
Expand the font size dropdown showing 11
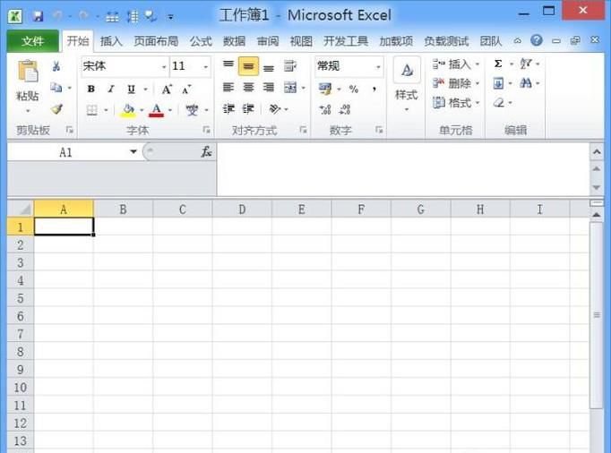tap(206, 66)
